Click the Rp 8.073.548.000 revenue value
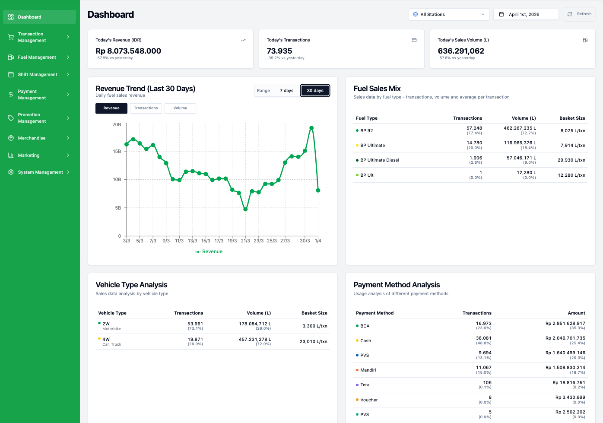 coord(128,51)
